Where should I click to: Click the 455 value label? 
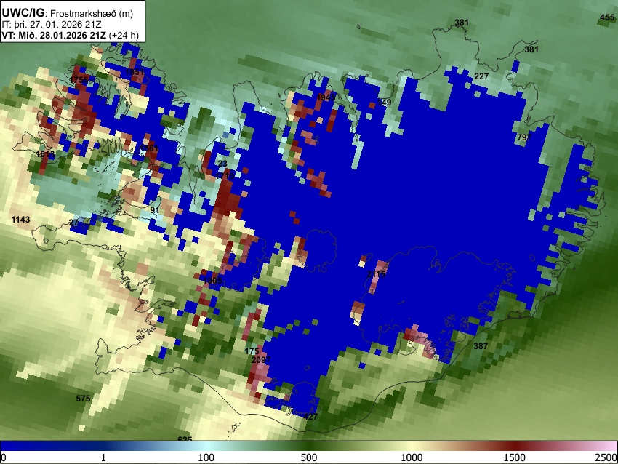(x=607, y=17)
